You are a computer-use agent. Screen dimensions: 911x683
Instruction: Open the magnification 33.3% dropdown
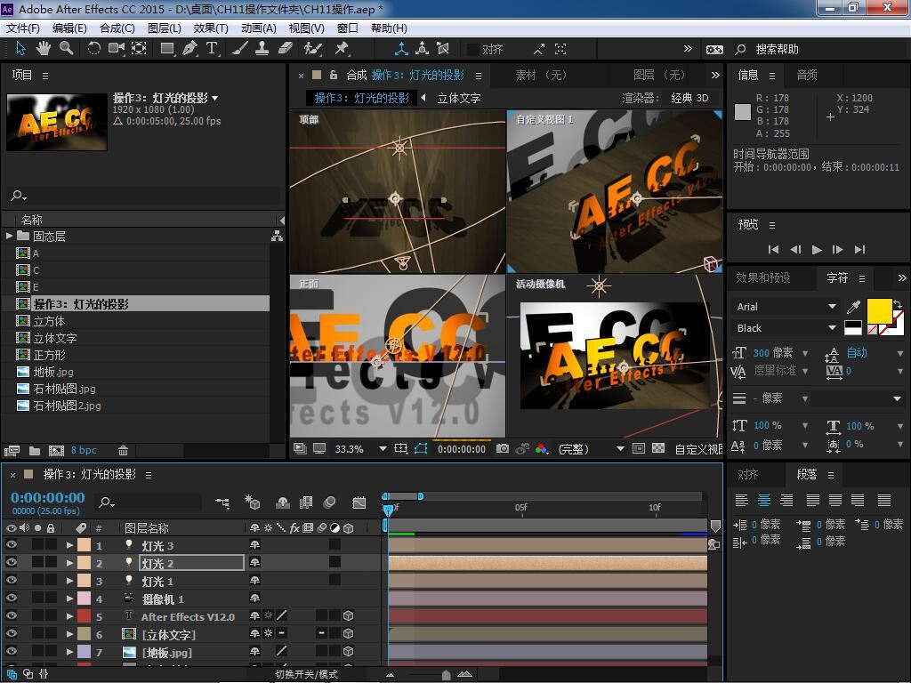tap(360, 449)
